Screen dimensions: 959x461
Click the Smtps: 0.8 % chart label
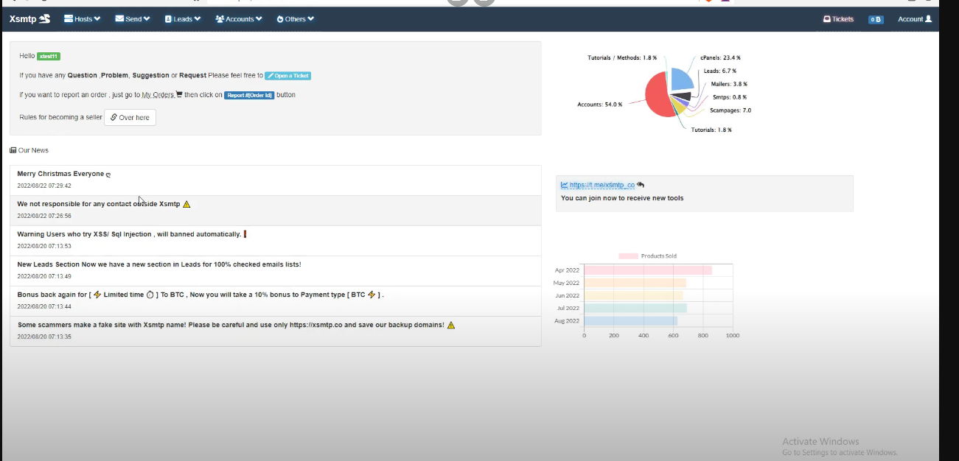730,97
